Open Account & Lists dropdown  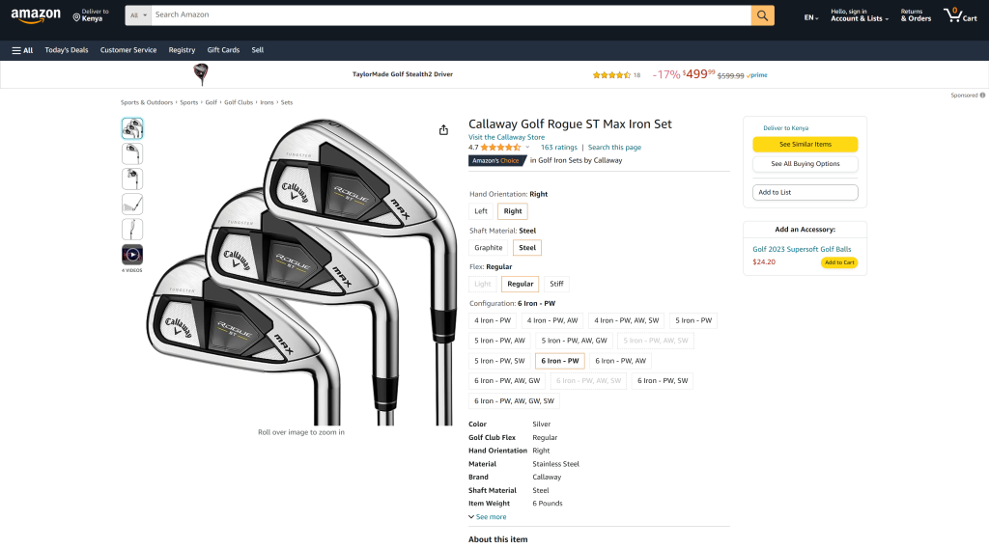pyautogui.click(x=860, y=15)
